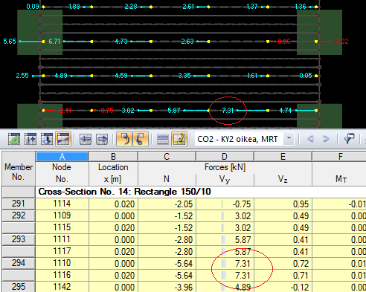Select member row 293

19,239
